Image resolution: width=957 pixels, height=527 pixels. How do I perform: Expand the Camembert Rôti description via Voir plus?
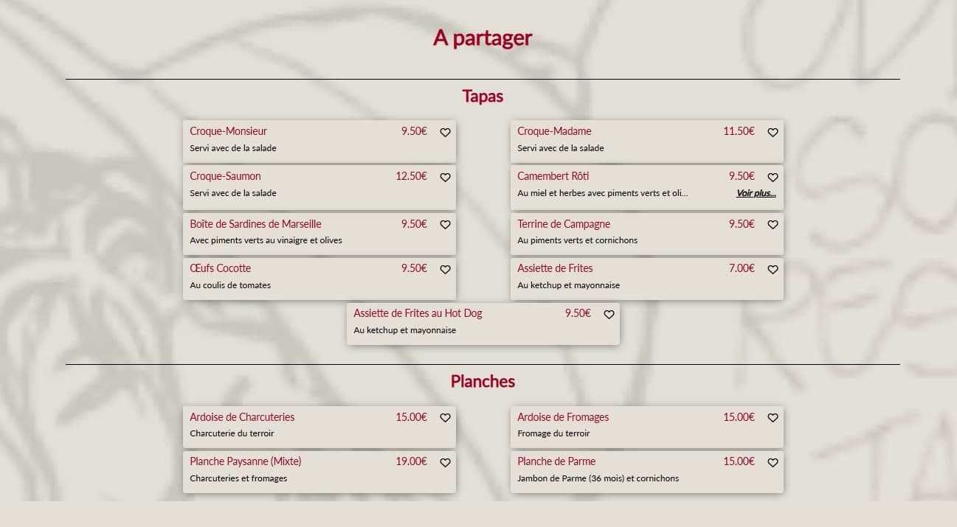coord(756,193)
